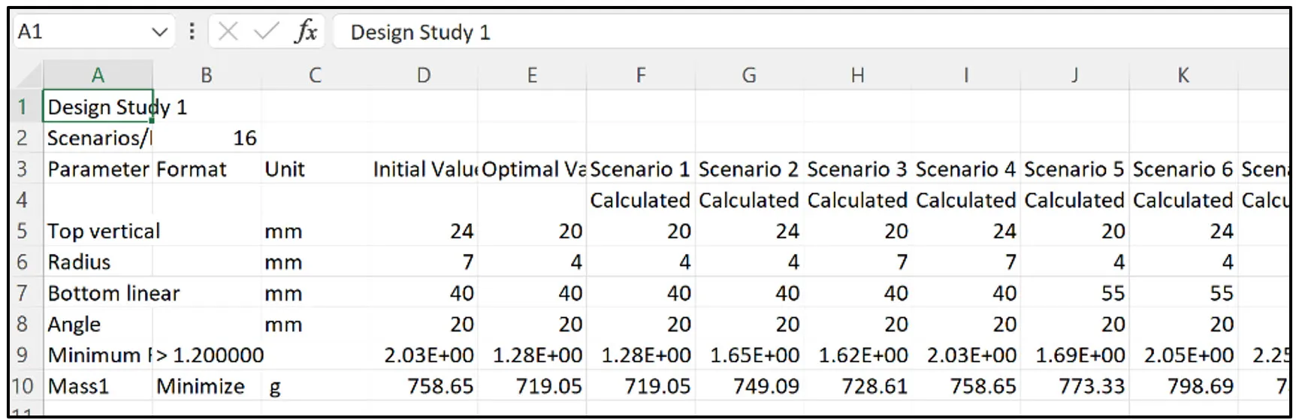Screen dimensions: 1296x420
Task: Click the Minimize cell in Mass1 row
Action: click(207, 386)
